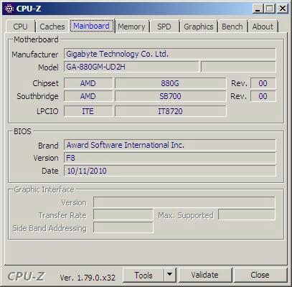Expand the Tools dropdown arrow
292x287 pixels.
(170, 275)
